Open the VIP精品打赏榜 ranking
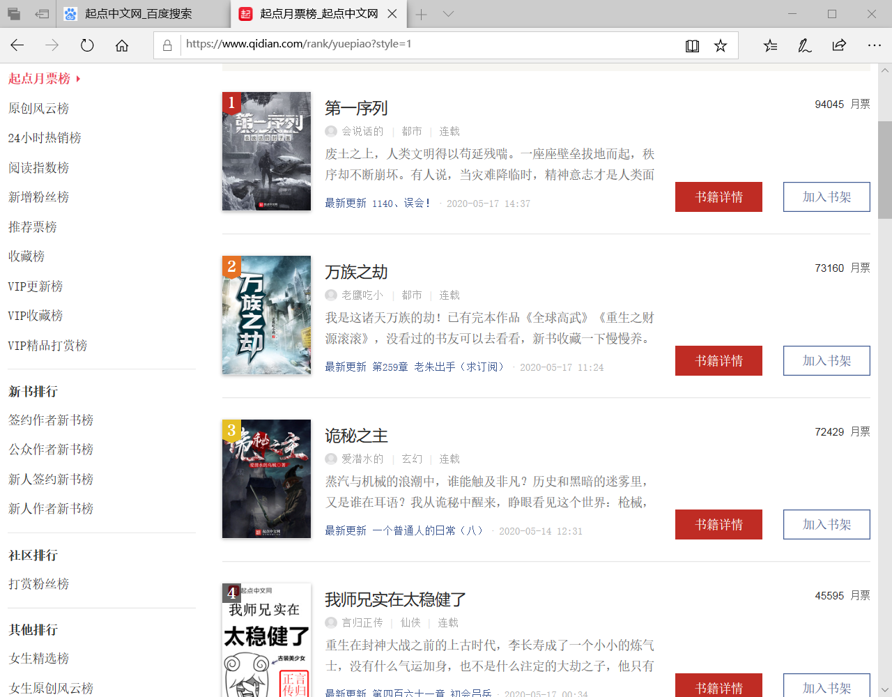 tap(47, 346)
